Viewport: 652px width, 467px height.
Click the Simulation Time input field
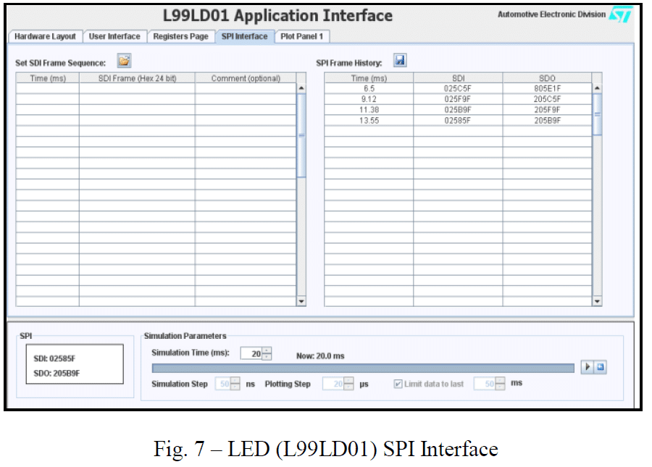[x=251, y=353]
